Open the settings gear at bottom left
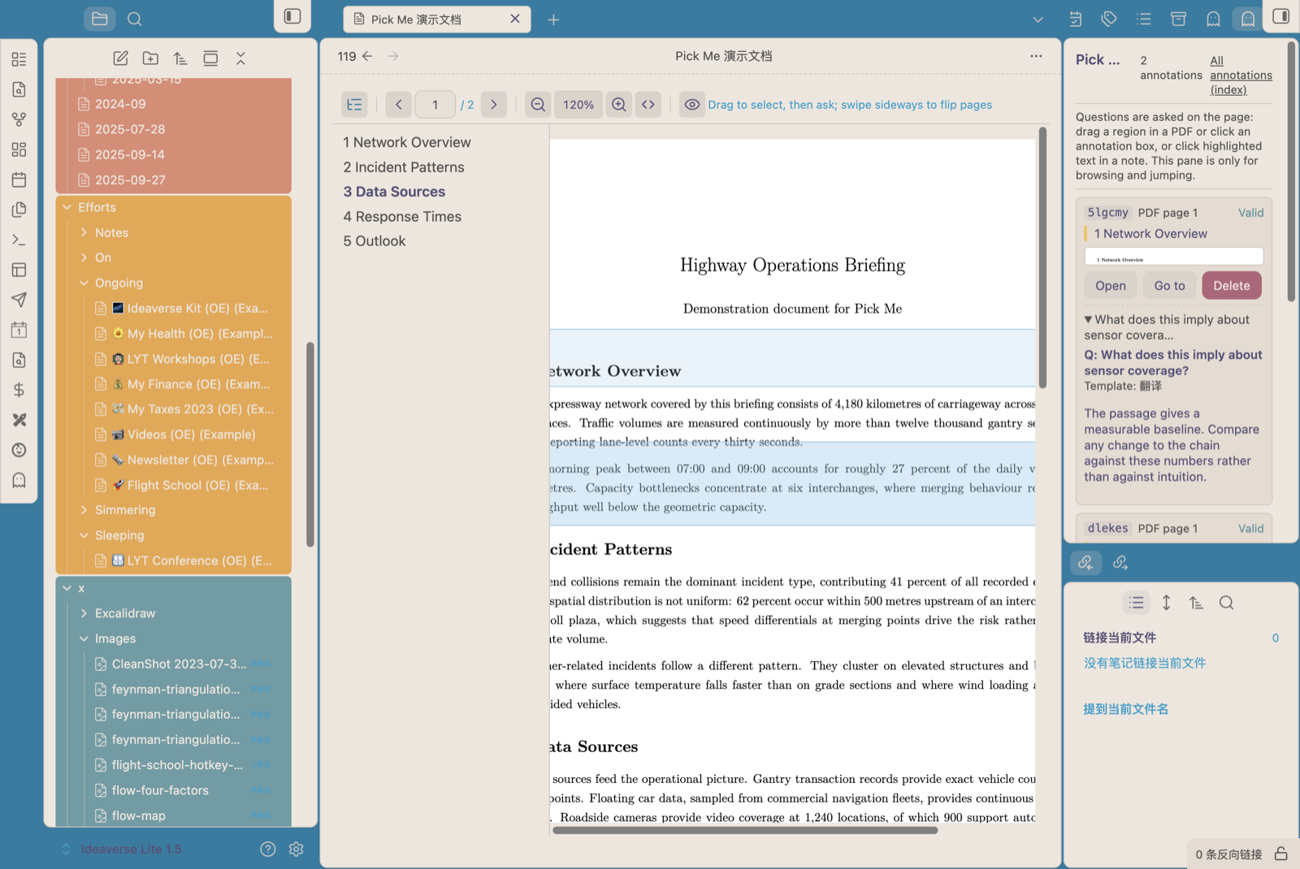 [x=296, y=849]
